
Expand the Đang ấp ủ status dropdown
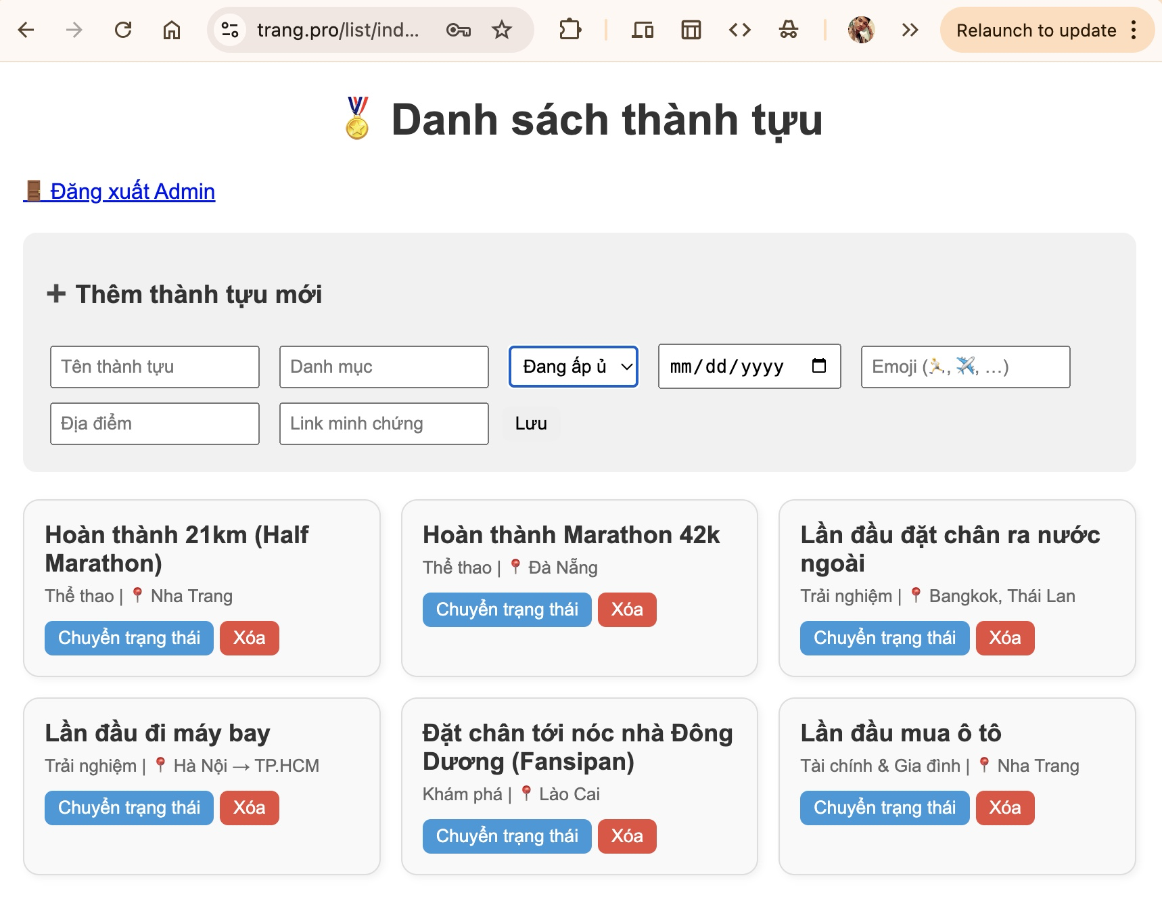pyautogui.click(x=574, y=367)
